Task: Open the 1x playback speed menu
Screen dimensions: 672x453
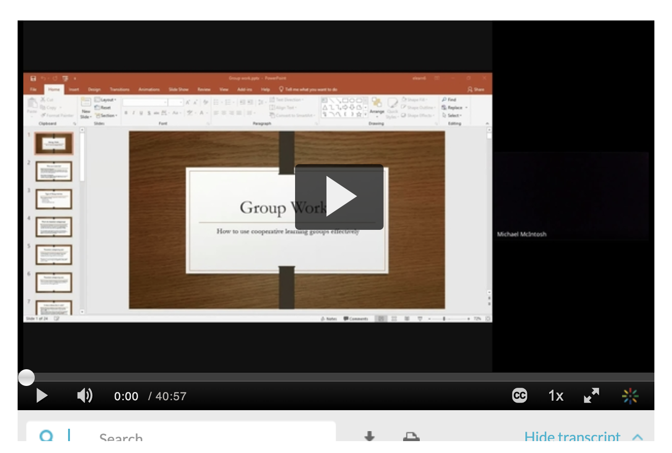Action: 556,396
